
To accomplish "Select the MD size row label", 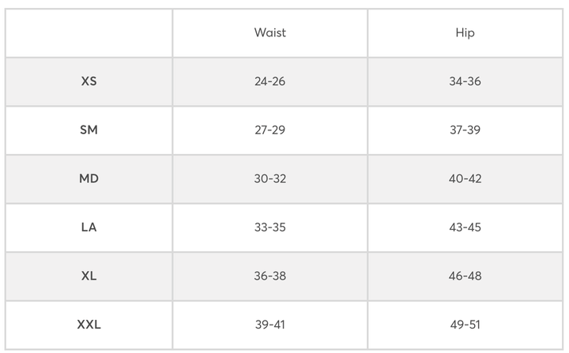I will [x=89, y=178].
